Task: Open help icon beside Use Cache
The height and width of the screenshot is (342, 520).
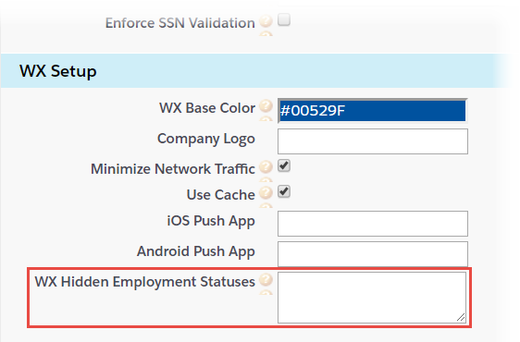Action: (266, 193)
